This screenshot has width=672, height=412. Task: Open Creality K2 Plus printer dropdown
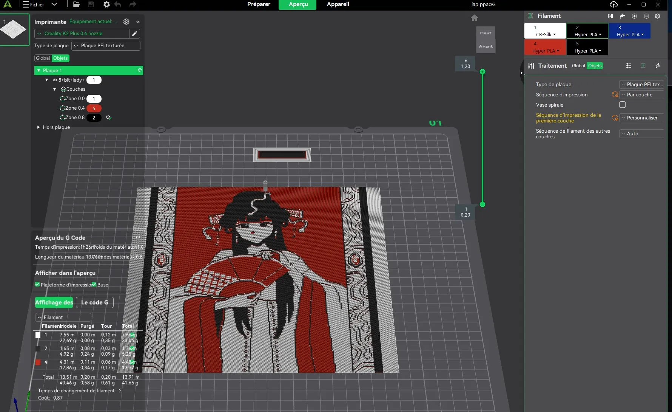tap(82, 34)
